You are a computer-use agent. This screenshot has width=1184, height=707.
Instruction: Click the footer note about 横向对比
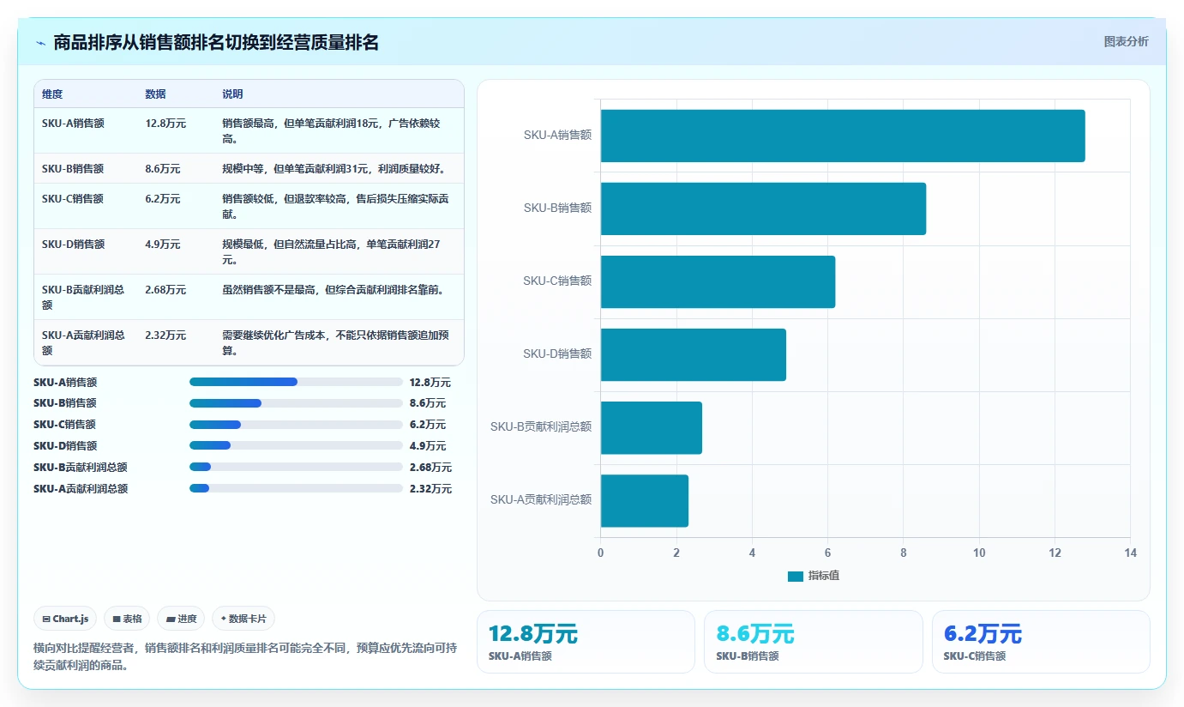(245, 657)
